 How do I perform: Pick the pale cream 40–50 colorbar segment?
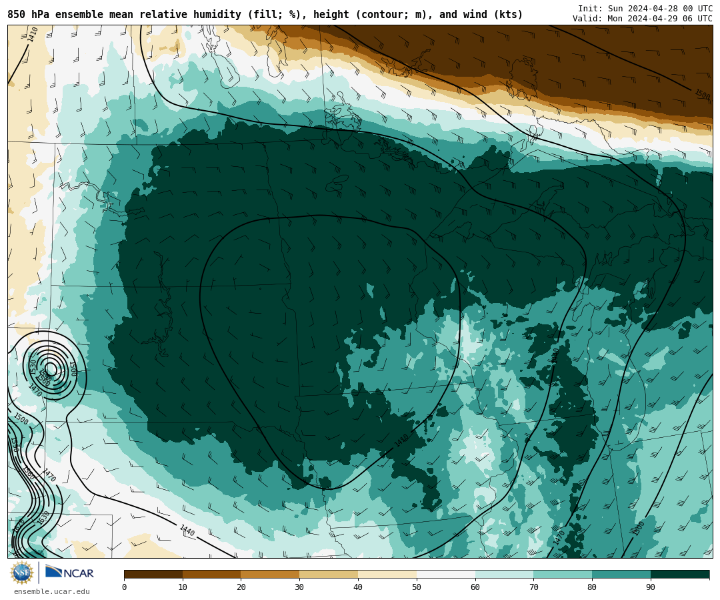point(387,574)
